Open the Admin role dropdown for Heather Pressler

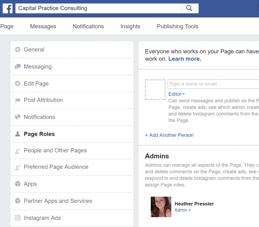pos(183,210)
